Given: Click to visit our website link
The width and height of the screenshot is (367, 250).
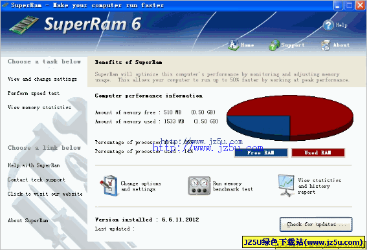Looking at the screenshot, I should pyautogui.click(x=45, y=194).
